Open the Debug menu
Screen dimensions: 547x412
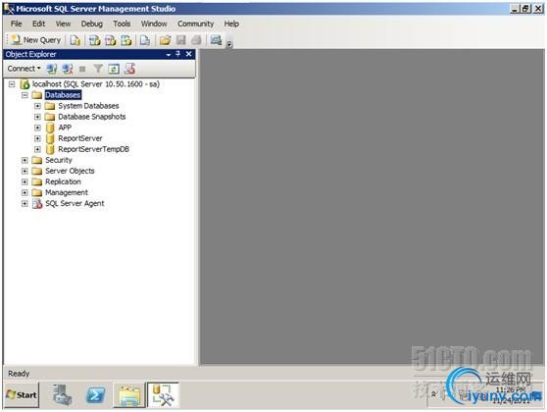[92, 24]
